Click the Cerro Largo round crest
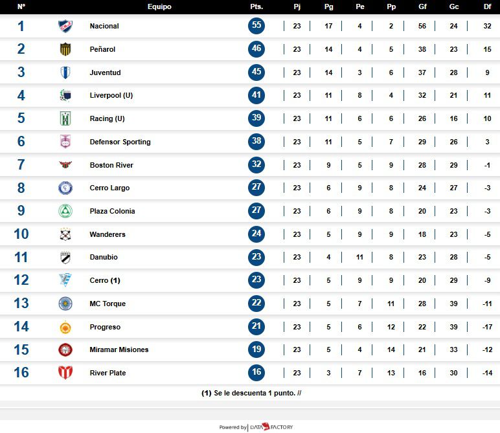The image size is (500, 433). [65, 188]
